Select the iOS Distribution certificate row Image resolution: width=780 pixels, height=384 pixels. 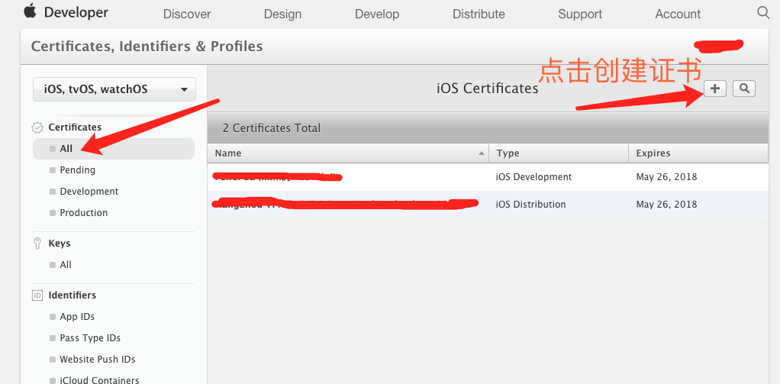(x=488, y=205)
